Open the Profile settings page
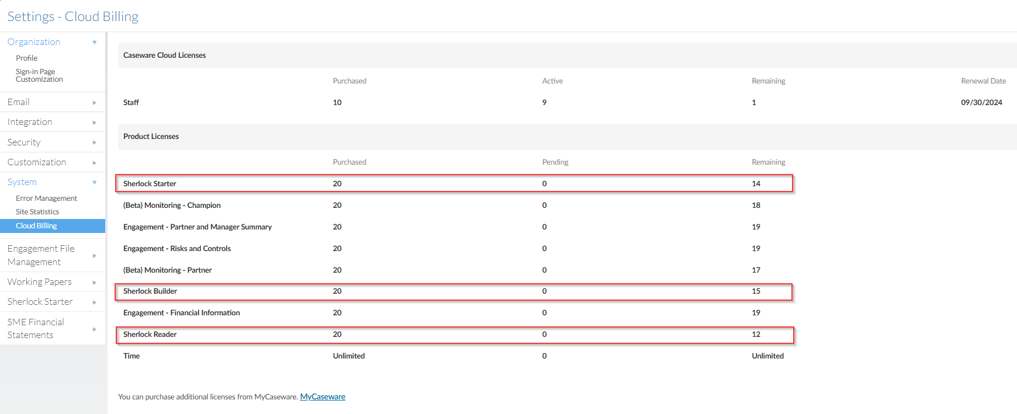The width and height of the screenshot is (1017, 414). tap(26, 58)
